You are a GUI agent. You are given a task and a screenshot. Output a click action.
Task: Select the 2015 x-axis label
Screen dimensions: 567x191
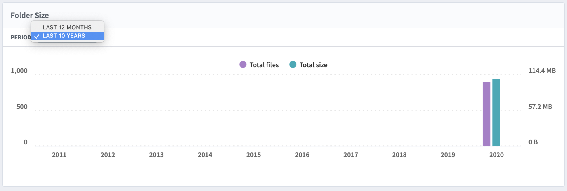(253, 155)
